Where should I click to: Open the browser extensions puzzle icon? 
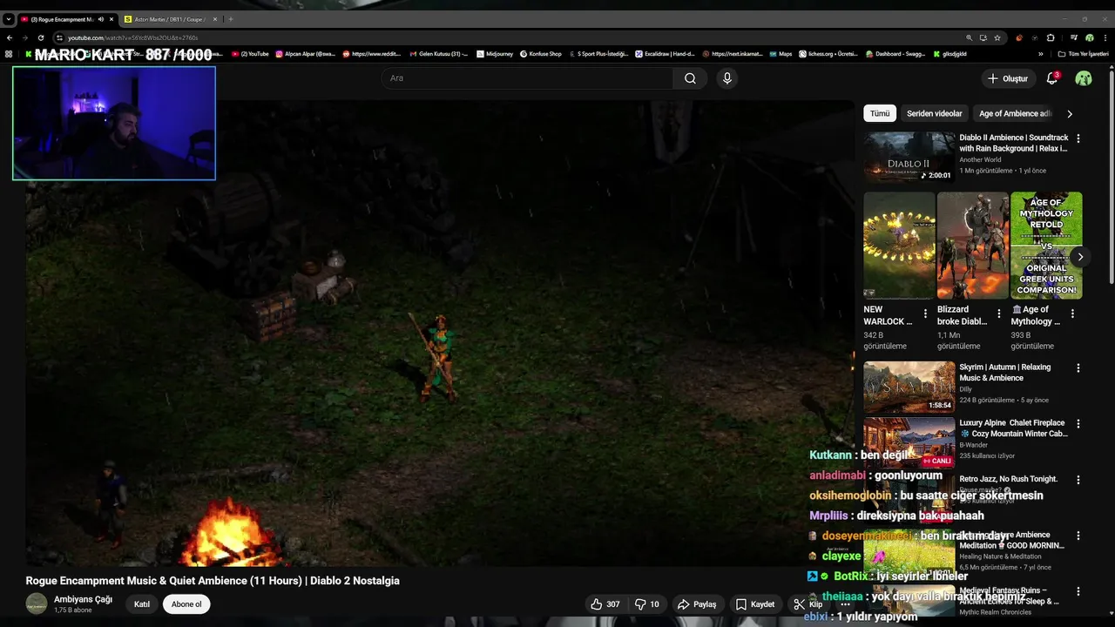1051,37
